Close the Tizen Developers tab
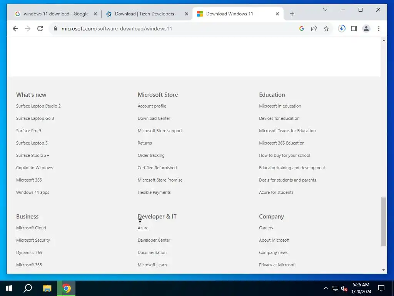The image size is (394, 296). tap(187, 14)
